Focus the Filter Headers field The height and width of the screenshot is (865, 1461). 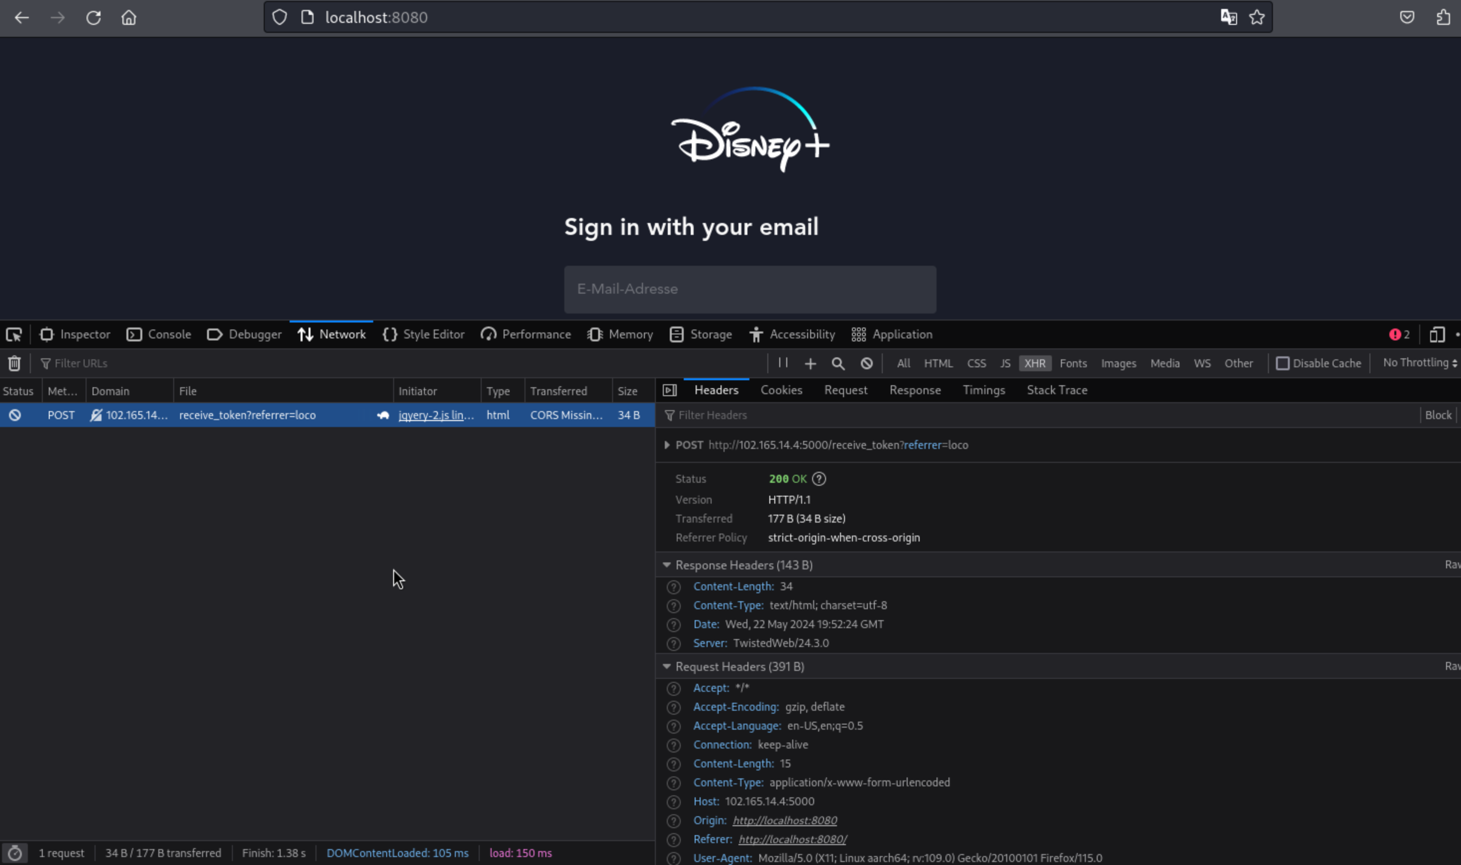pos(1040,415)
